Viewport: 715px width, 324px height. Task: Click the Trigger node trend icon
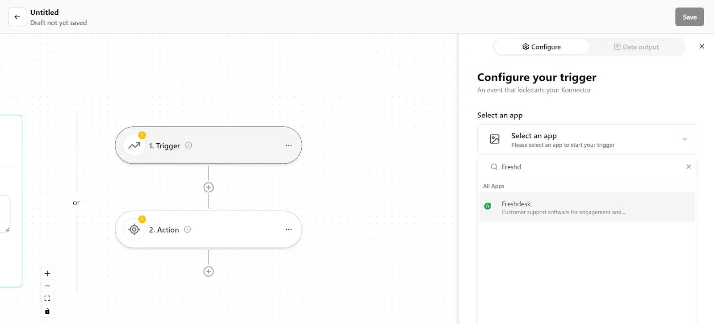[x=134, y=145]
